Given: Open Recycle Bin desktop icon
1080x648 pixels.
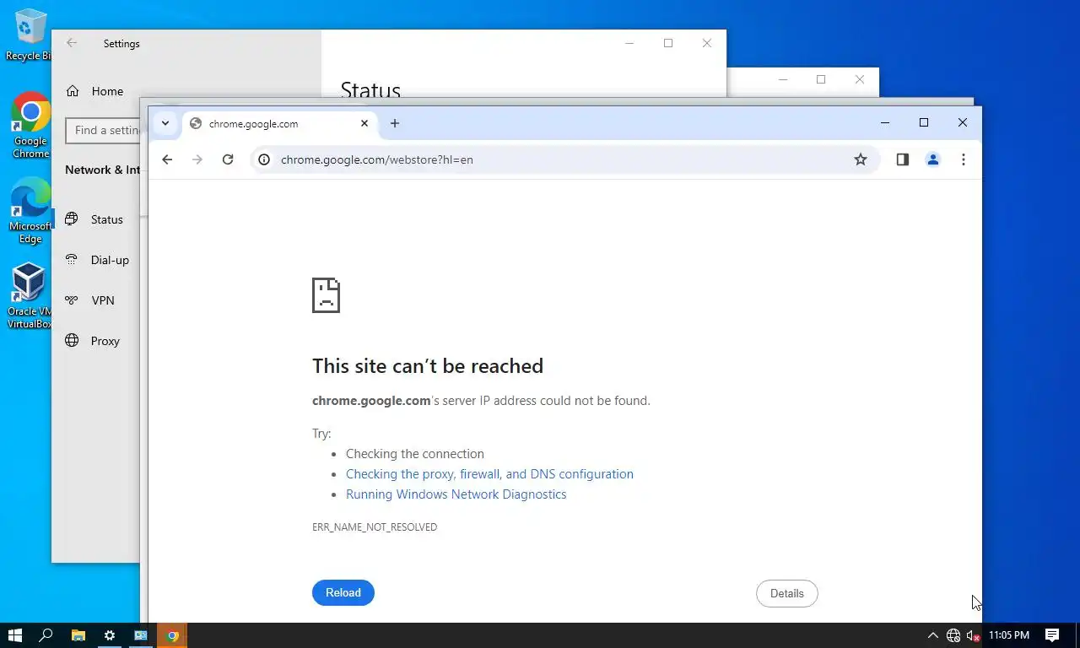Looking at the screenshot, I should 30,35.
